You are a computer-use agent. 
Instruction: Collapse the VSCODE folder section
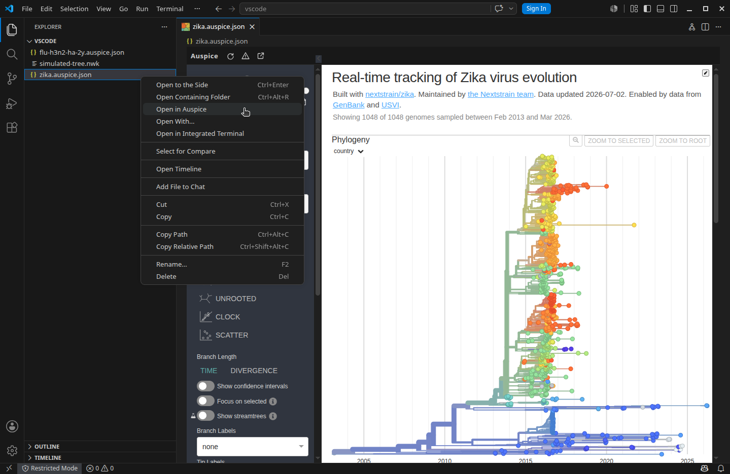(x=100, y=41)
